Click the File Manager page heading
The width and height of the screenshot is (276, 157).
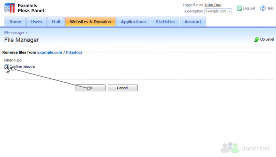tap(21, 40)
